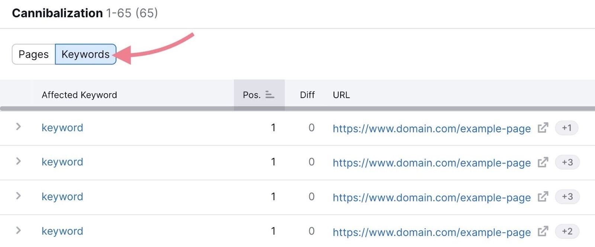Click the sort icon in Pos. column
595x247 pixels.
pyautogui.click(x=270, y=95)
